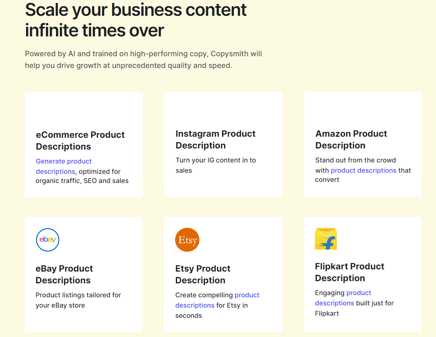Open the Amazon Product Description heading
The height and width of the screenshot is (337, 436).
351,139
